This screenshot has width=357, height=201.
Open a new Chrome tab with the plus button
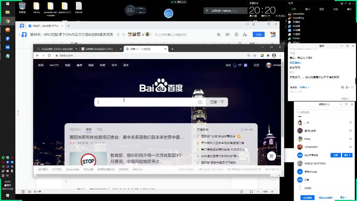click(172, 49)
